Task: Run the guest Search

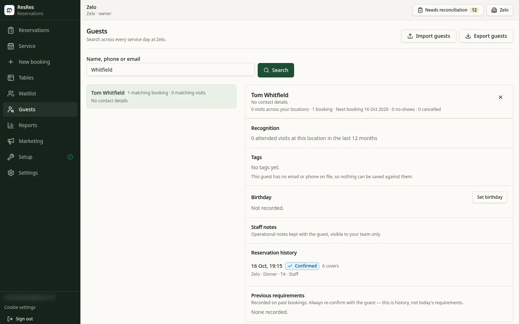Action: pos(276,70)
